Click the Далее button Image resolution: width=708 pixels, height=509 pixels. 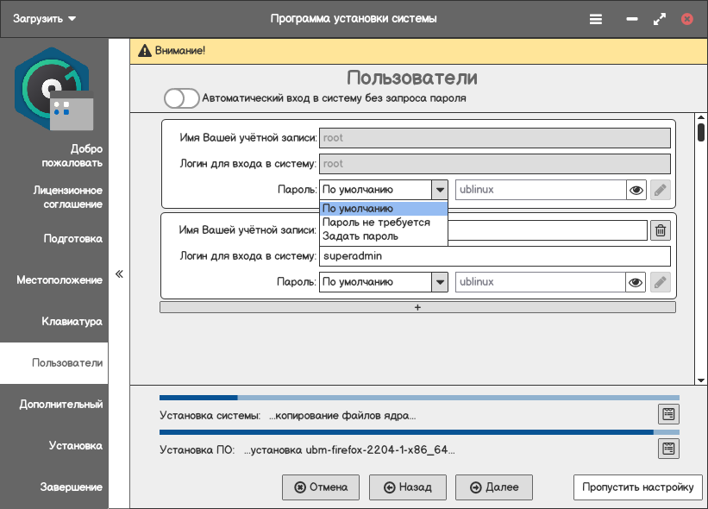click(494, 487)
